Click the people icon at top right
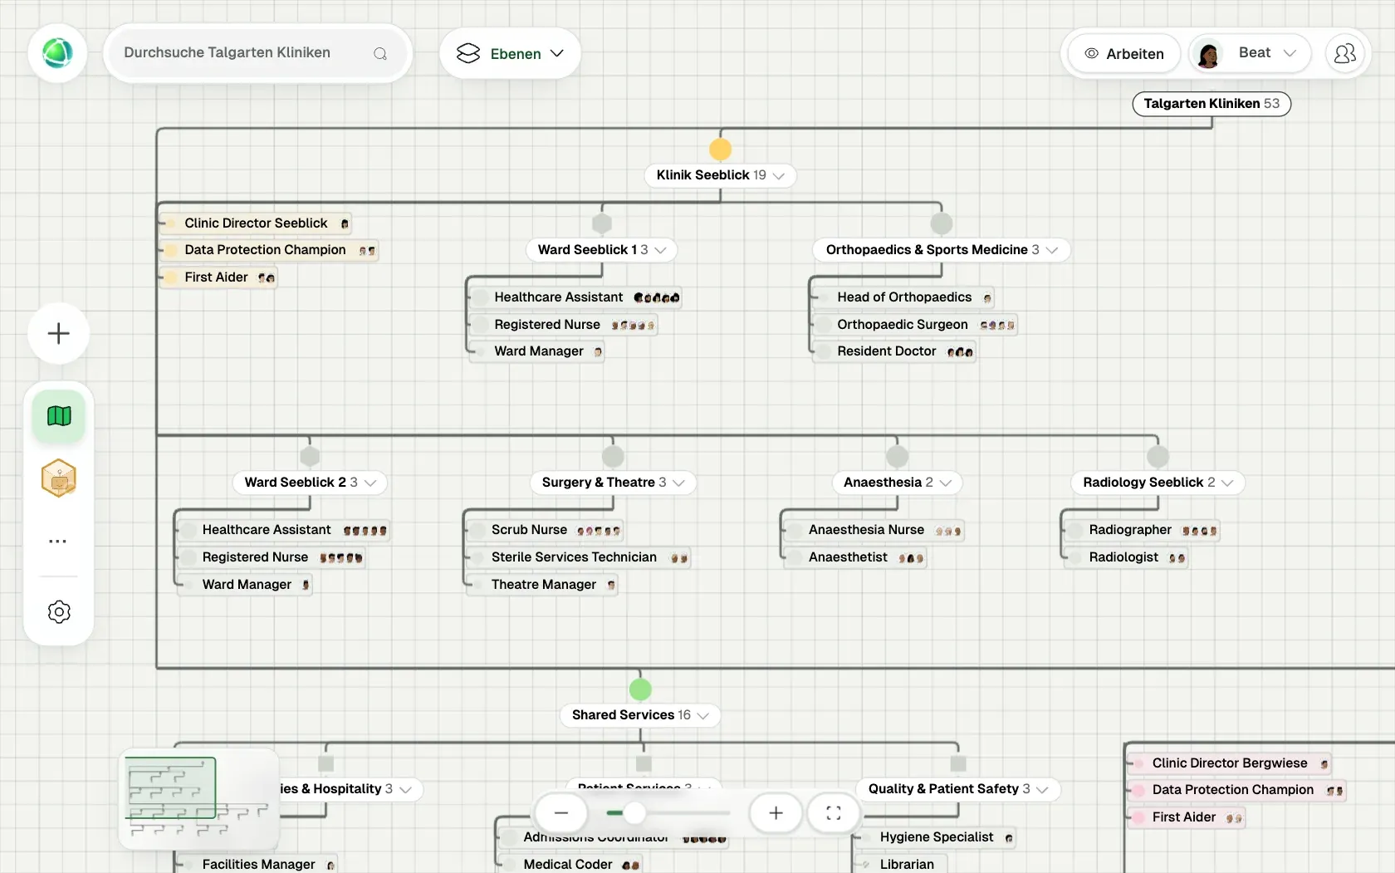The height and width of the screenshot is (873, 1395). click(x=1344, y=54)
